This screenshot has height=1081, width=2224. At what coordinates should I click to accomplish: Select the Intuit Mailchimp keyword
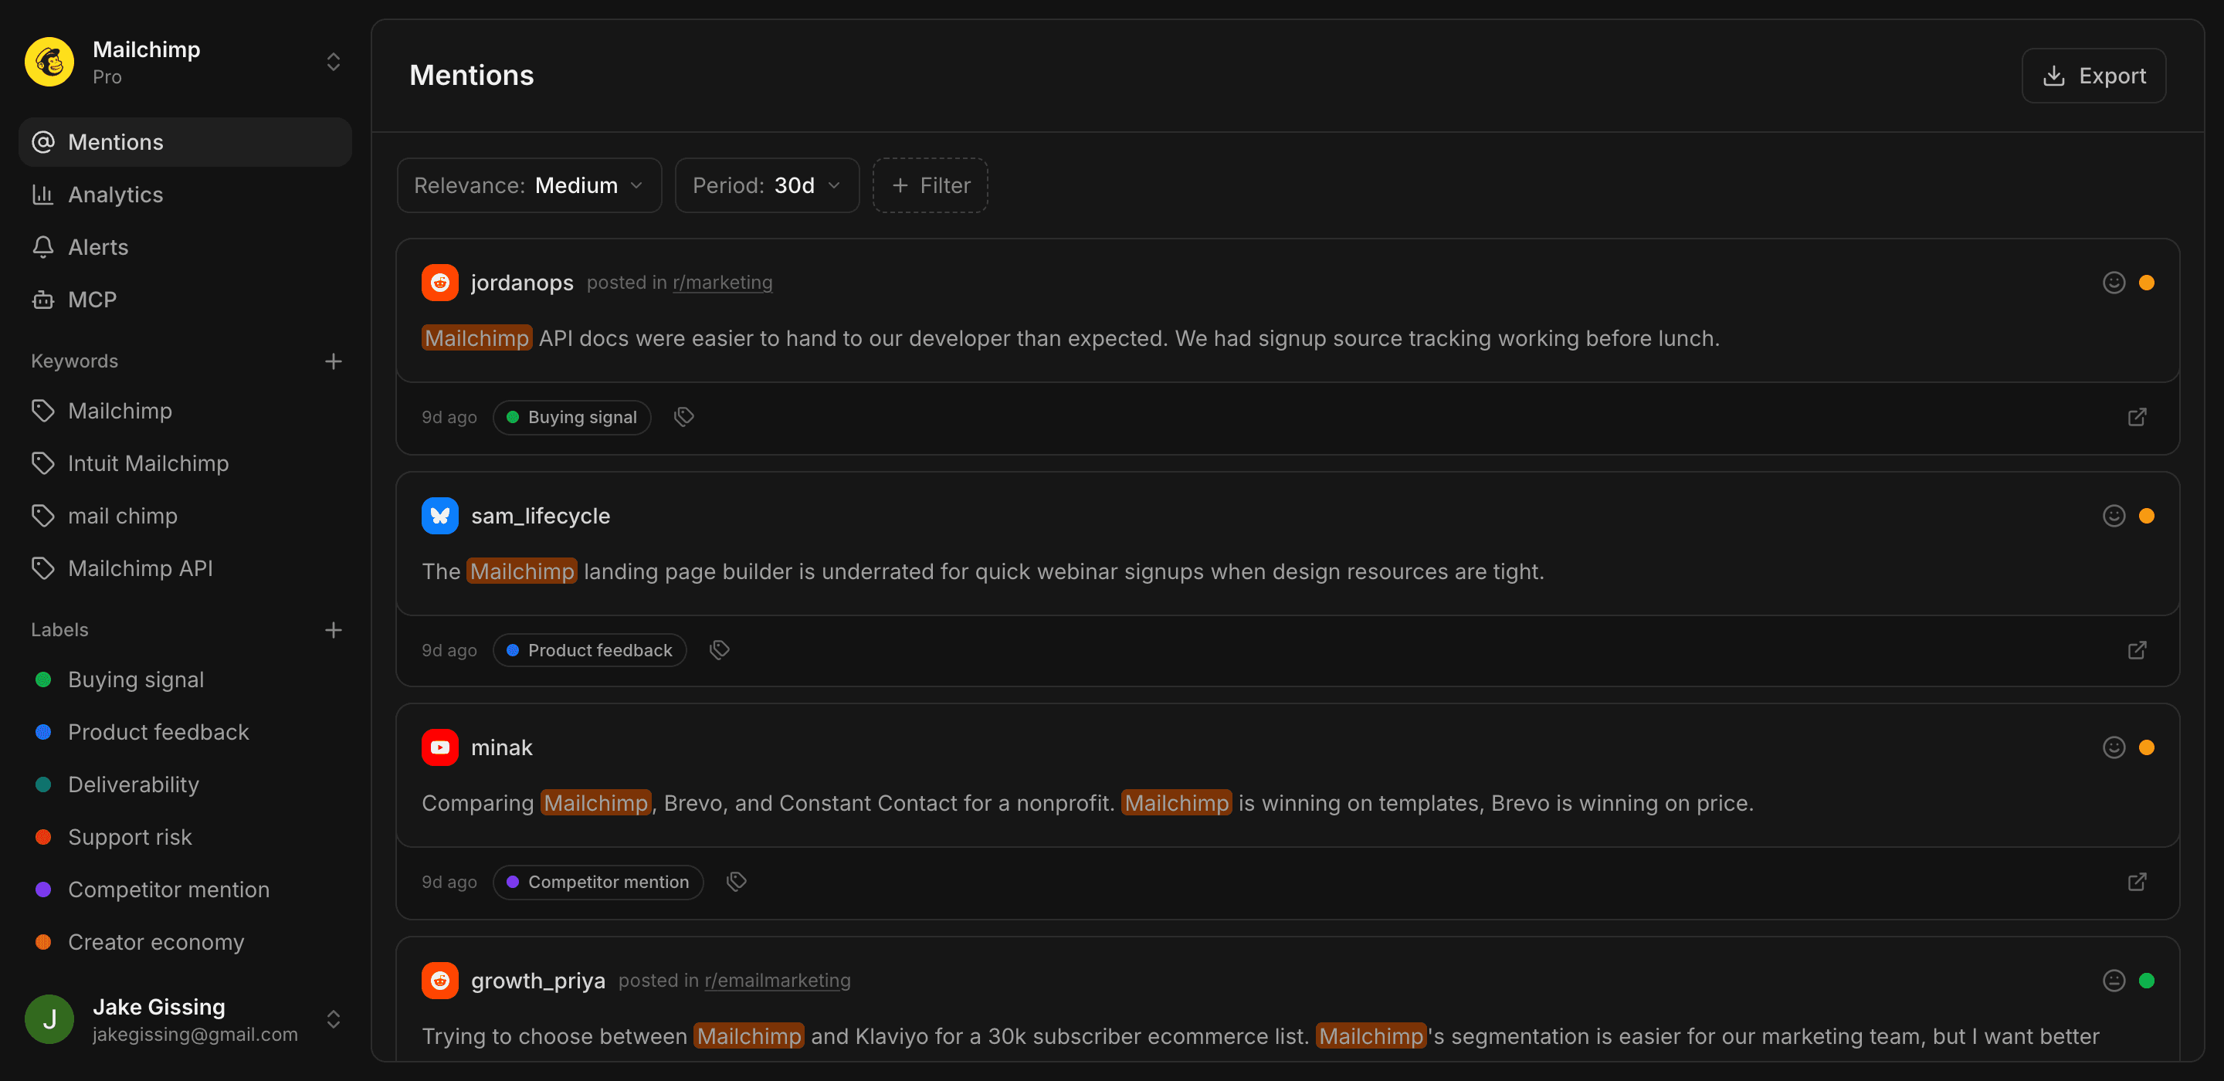185,463
